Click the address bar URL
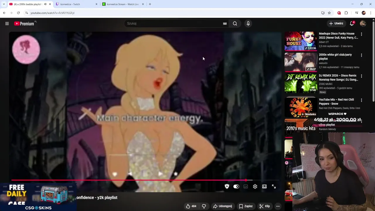 click(52, 13)
